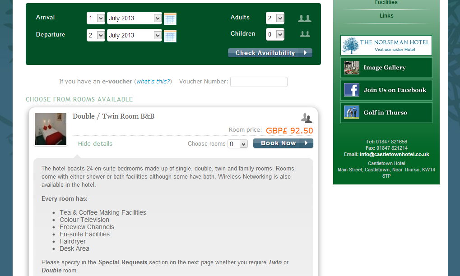
Task: Click the Golf in Thurso picture icon
Action: pos(352,112)
